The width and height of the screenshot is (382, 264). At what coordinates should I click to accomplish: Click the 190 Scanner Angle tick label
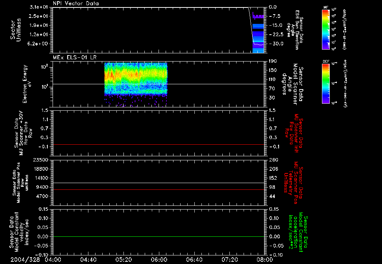273,61
